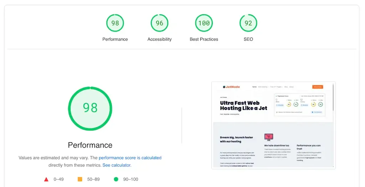
Task: Go to the SEO category label
Action: (x=248, y=39)
